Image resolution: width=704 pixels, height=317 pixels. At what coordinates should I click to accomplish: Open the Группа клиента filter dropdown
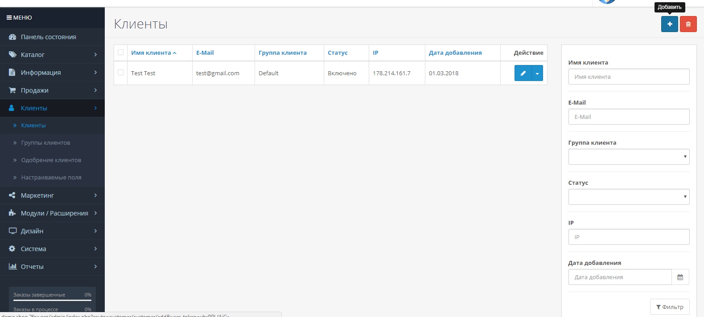[x=629, y=157]
